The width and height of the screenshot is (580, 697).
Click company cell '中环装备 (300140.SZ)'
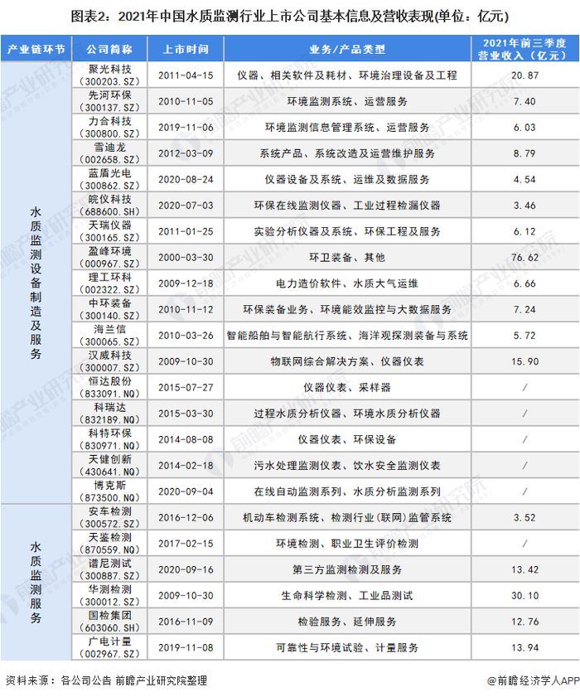point(109,309)
